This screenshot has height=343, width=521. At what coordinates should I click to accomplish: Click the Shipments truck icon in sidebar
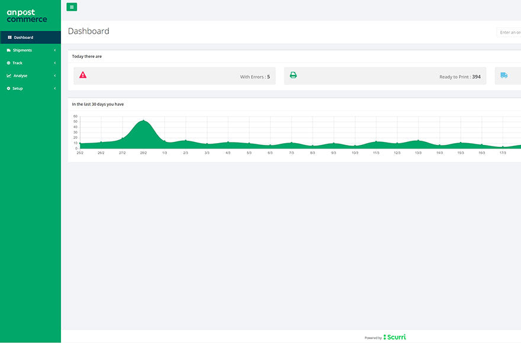tap(9, 50)
